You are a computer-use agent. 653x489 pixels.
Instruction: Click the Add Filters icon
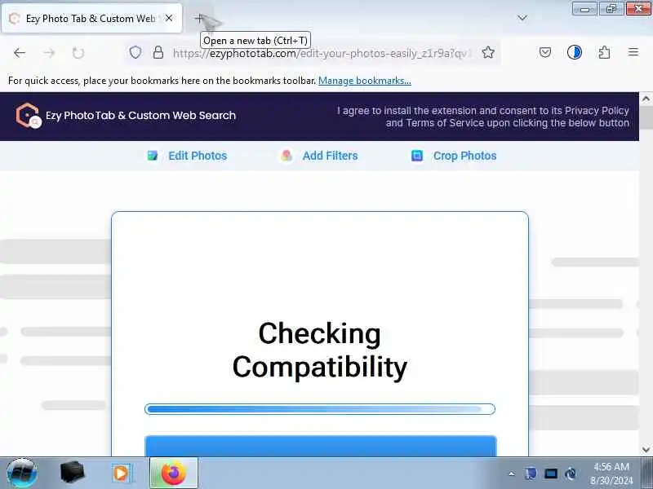click(287, 156)
